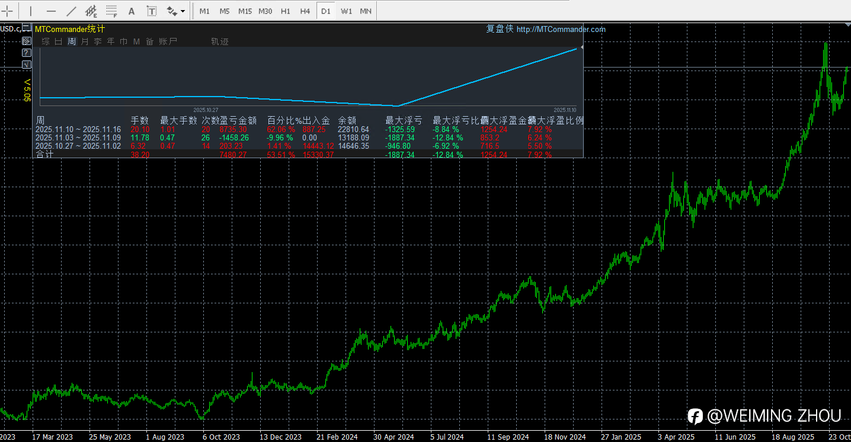Viewport: 851px width, 442px height.
Task: Select the Text tool marked A
Action: [132, 11]
